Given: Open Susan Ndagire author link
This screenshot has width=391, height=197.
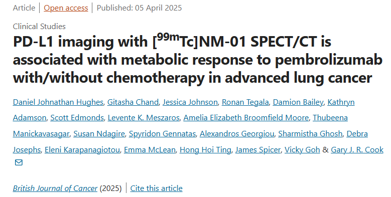Looking at the screenshot, I should click(x=99, y=134).
